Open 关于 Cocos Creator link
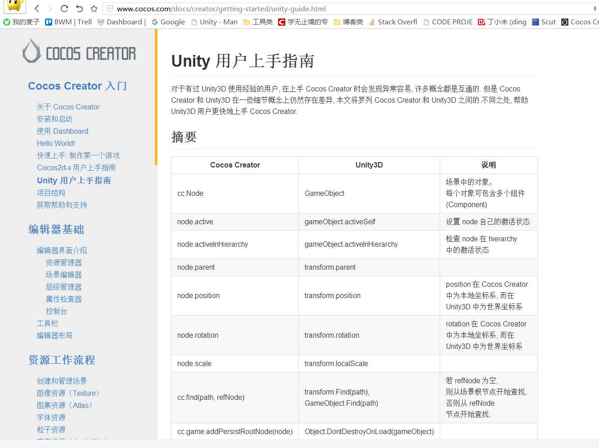599x448 pixels. [x=68, y=107]
